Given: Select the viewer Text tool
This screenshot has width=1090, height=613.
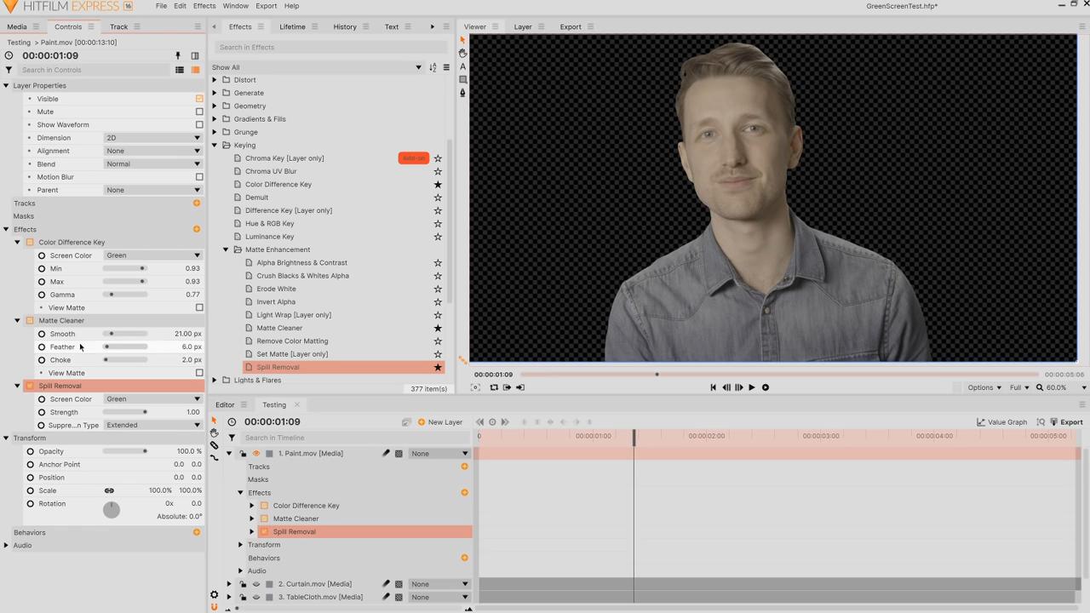Looking at the screenshot, I should (462, 66).
